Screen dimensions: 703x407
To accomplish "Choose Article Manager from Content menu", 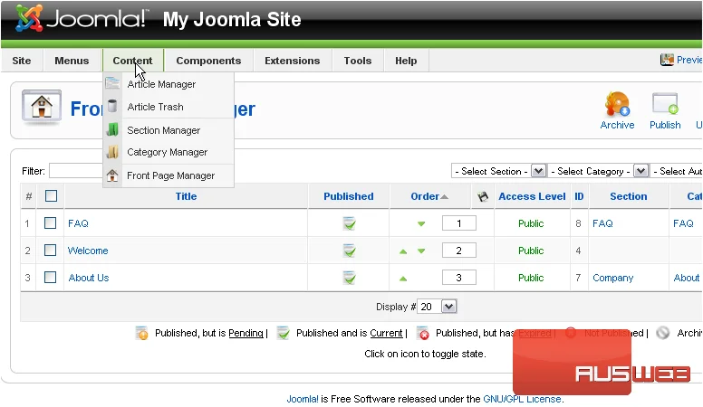I will coord(169,84).
